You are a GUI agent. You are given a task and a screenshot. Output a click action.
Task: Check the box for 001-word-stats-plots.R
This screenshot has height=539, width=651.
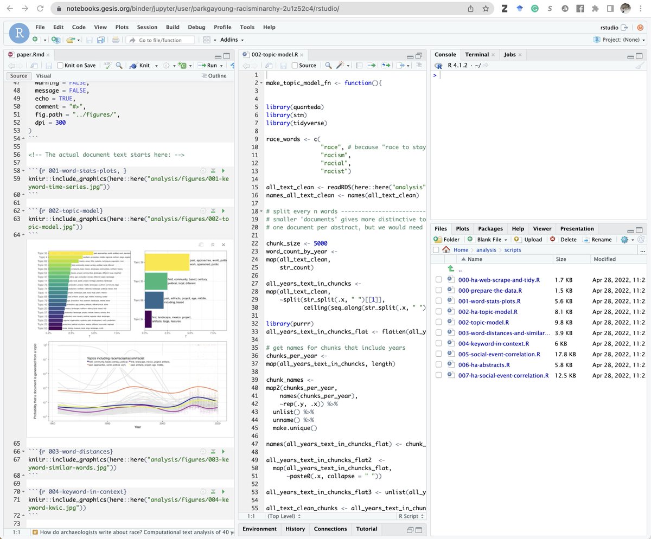439,301
